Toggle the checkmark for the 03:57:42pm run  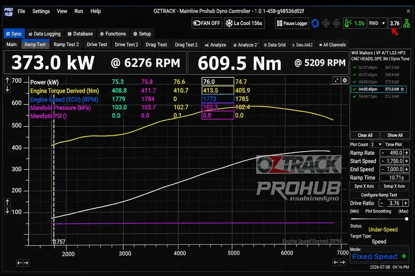point(355,75)
